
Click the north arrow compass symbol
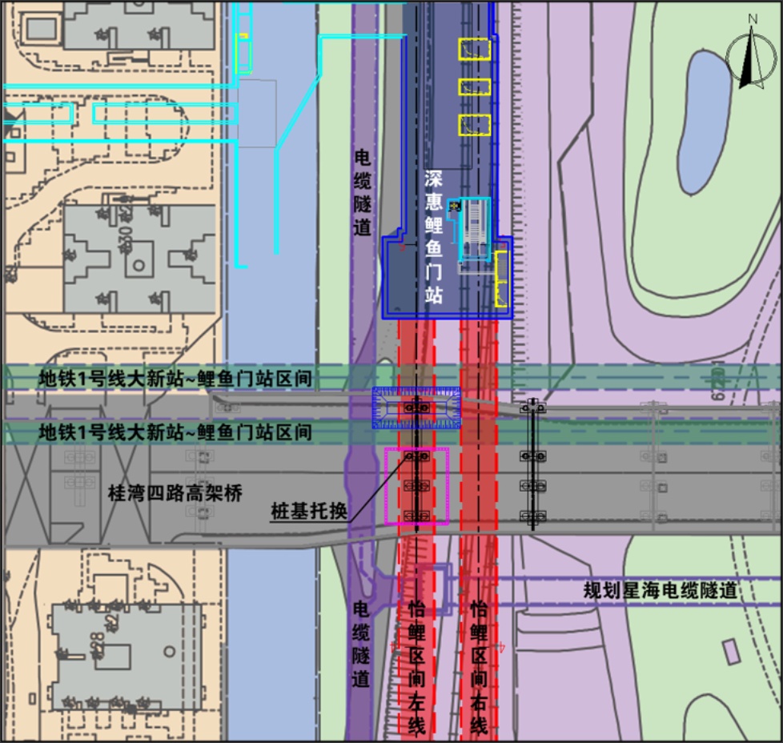(x=752, y=52)
